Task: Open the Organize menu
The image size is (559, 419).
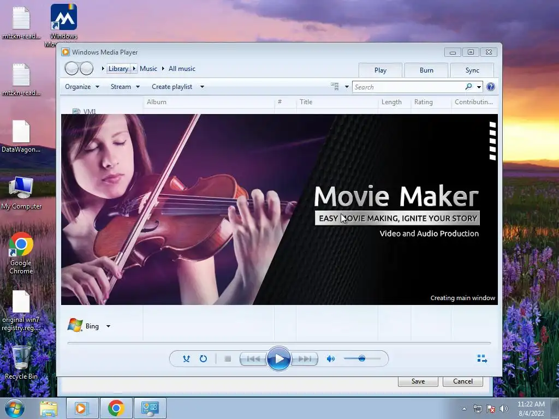Action: point(82,87)
